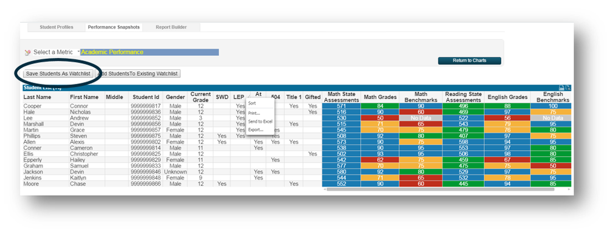Viewport: 607px width, 231px height.
Task: Click first name Christopher in the list
Action: point(84,154)
